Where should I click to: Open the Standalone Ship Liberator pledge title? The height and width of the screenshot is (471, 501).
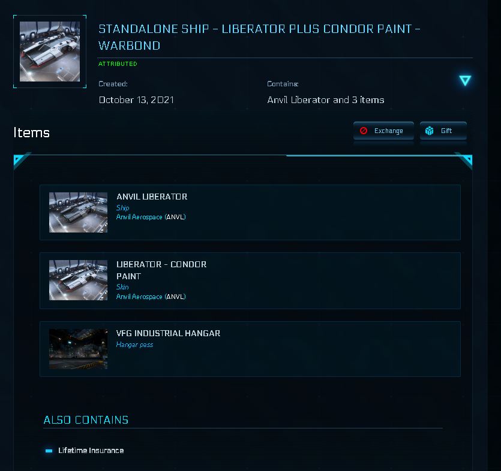tap(259, 37)
